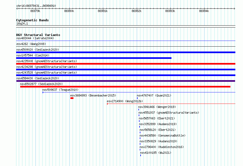Click the red nsv6502877 (Sedlazeck2020) bar
This screenshot has width=243, height=166.
[x=125, y=87]
